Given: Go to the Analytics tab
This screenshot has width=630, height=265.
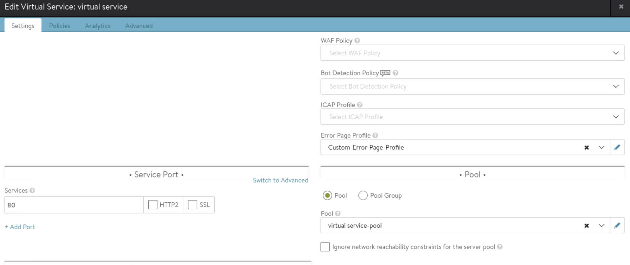Looking at the screenshot, I should coord(97,26).
